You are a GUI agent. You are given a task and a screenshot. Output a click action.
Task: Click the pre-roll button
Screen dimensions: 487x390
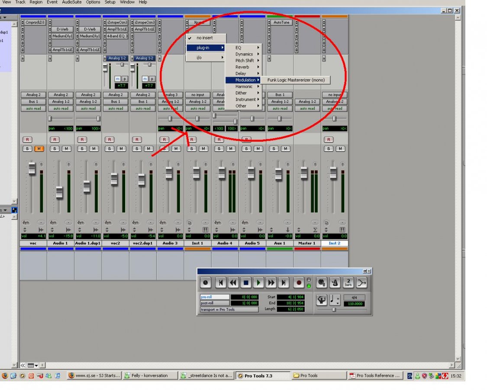[215, 297]
